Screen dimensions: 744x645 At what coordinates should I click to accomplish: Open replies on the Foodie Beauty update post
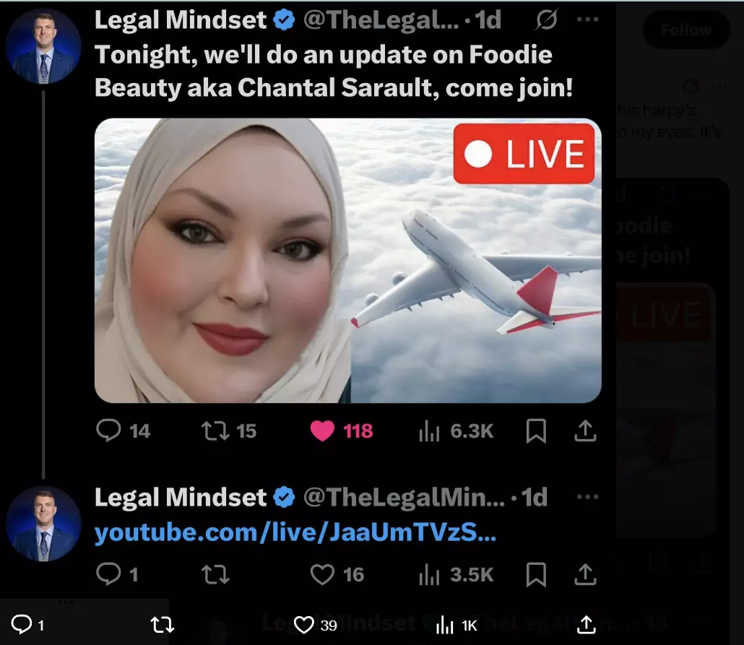click(123, 430)
